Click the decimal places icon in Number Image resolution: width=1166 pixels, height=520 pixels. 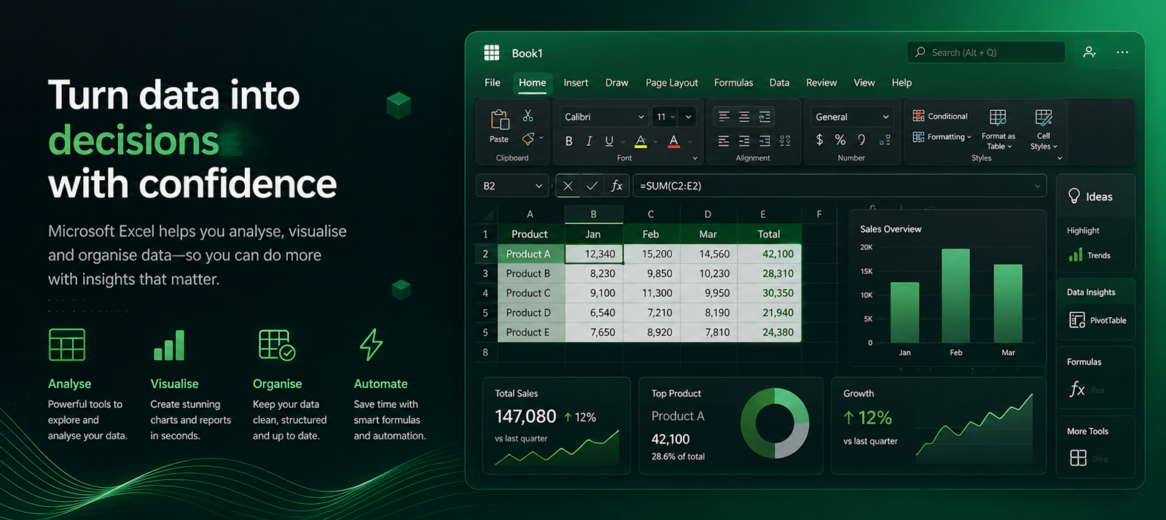885,140
